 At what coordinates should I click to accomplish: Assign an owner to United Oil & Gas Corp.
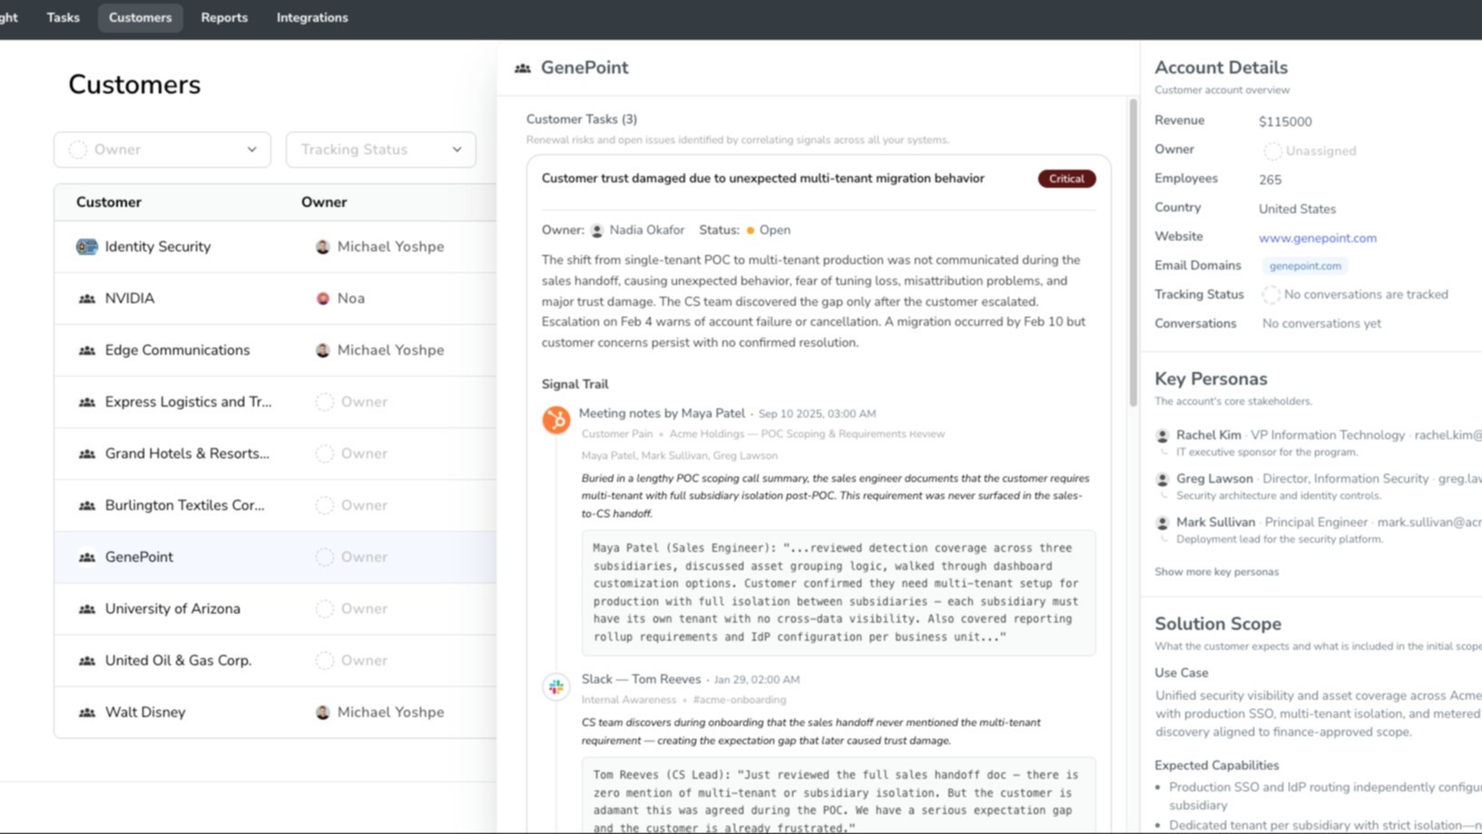(352, 661)
